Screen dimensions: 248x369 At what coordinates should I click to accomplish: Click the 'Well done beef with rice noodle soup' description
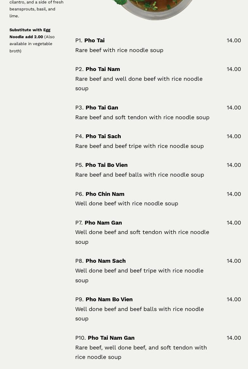[x=126, y=203]
